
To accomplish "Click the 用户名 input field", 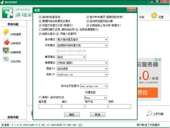I will click(96, 106).
